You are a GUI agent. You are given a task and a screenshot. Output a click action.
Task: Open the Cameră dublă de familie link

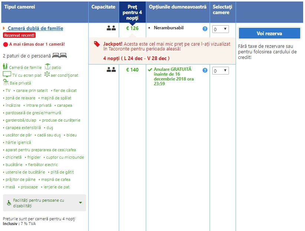tap(35, 28)
